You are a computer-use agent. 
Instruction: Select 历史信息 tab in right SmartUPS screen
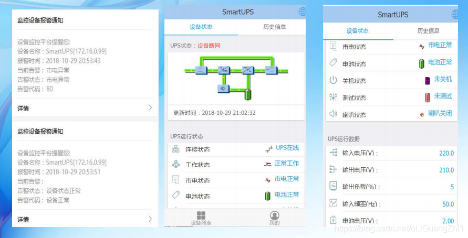[x=428, y=31]
